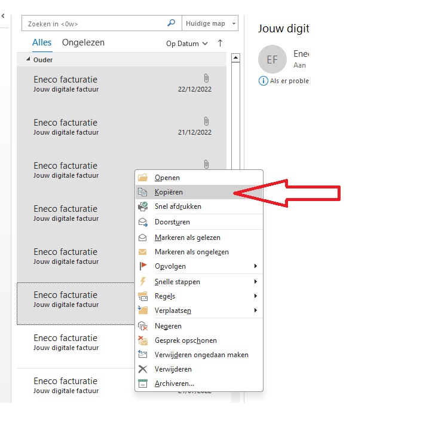
Task: Click the Doorsturen forward envelope icon
Action: pos(143,222)
